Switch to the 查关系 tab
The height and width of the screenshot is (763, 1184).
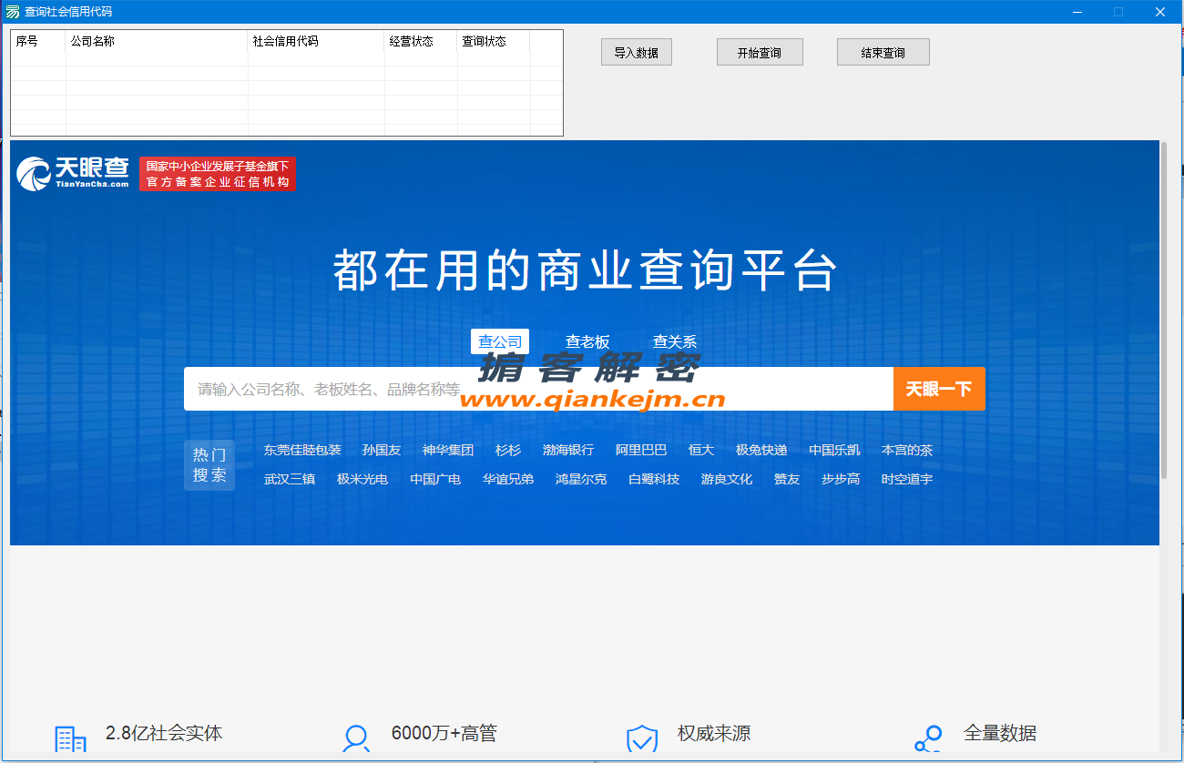(675, 341)
